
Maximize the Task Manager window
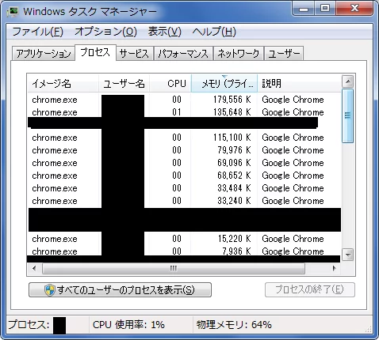(x=325, y=9)
